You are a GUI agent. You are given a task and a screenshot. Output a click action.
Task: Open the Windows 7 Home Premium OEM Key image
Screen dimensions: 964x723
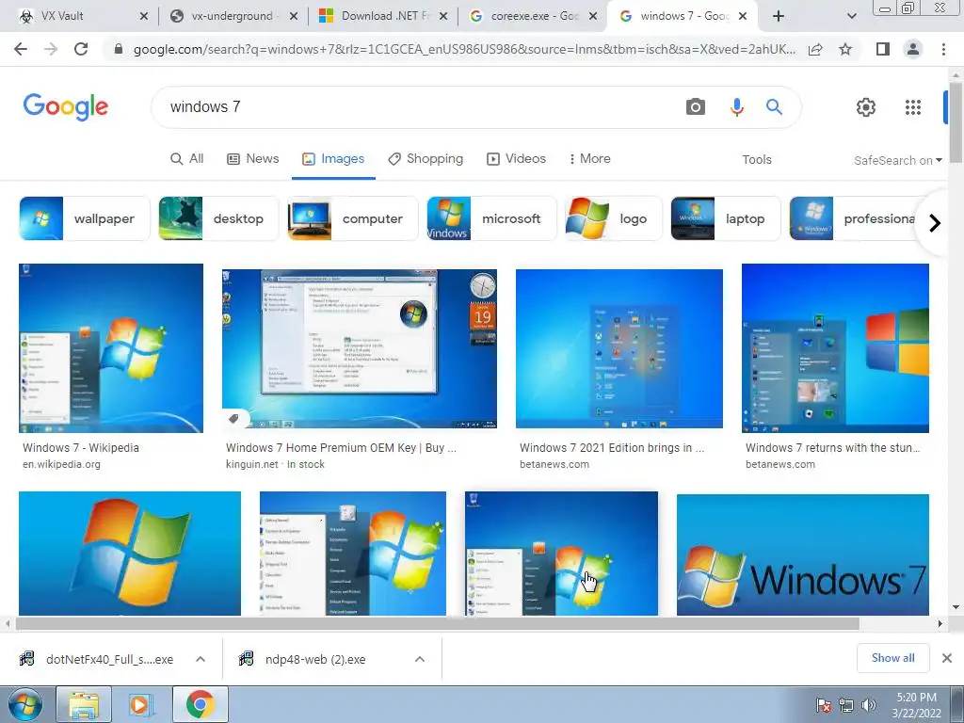coord(360,348)
